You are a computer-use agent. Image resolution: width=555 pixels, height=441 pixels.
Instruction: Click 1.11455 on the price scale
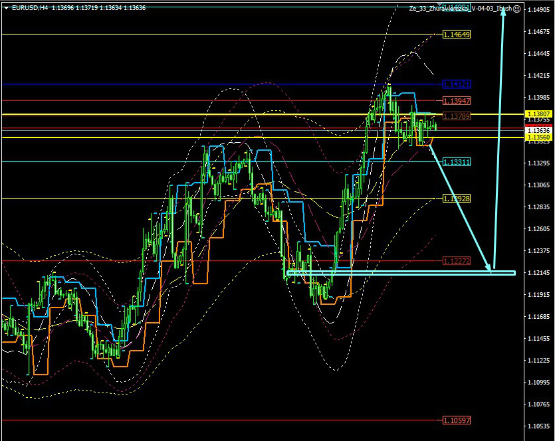539,339
